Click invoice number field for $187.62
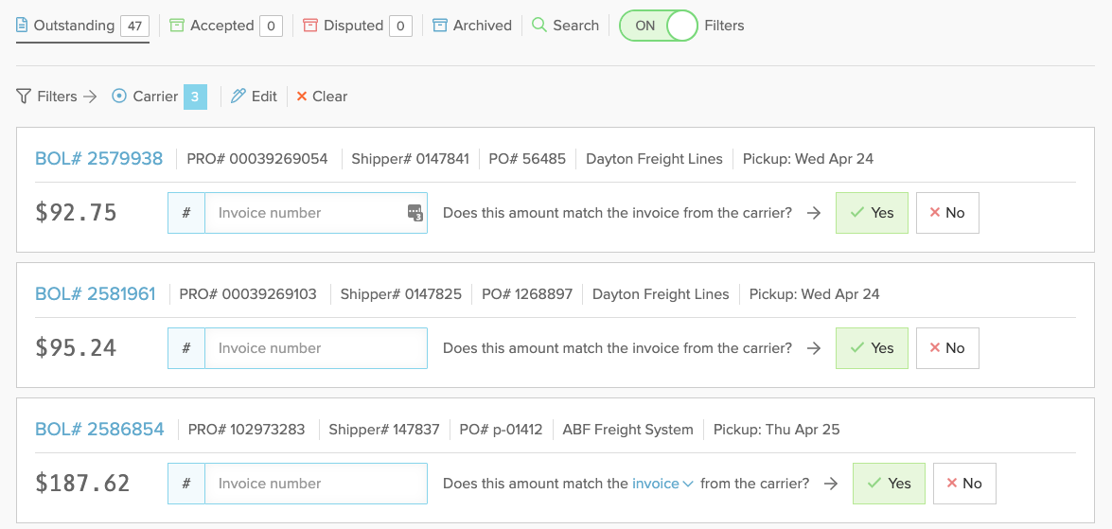The width and height of the screenshot is (1112, 529). tap(315, 484)
